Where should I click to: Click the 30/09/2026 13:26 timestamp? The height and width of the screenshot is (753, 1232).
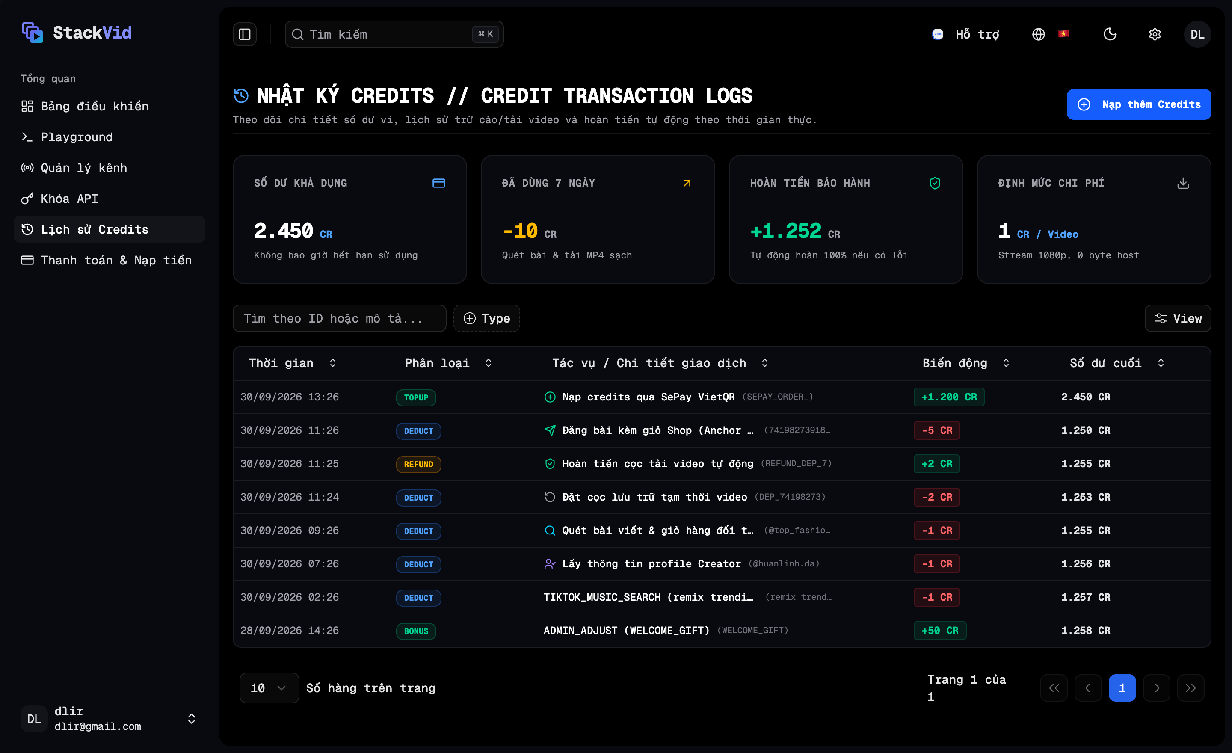[x=290, y=397]
